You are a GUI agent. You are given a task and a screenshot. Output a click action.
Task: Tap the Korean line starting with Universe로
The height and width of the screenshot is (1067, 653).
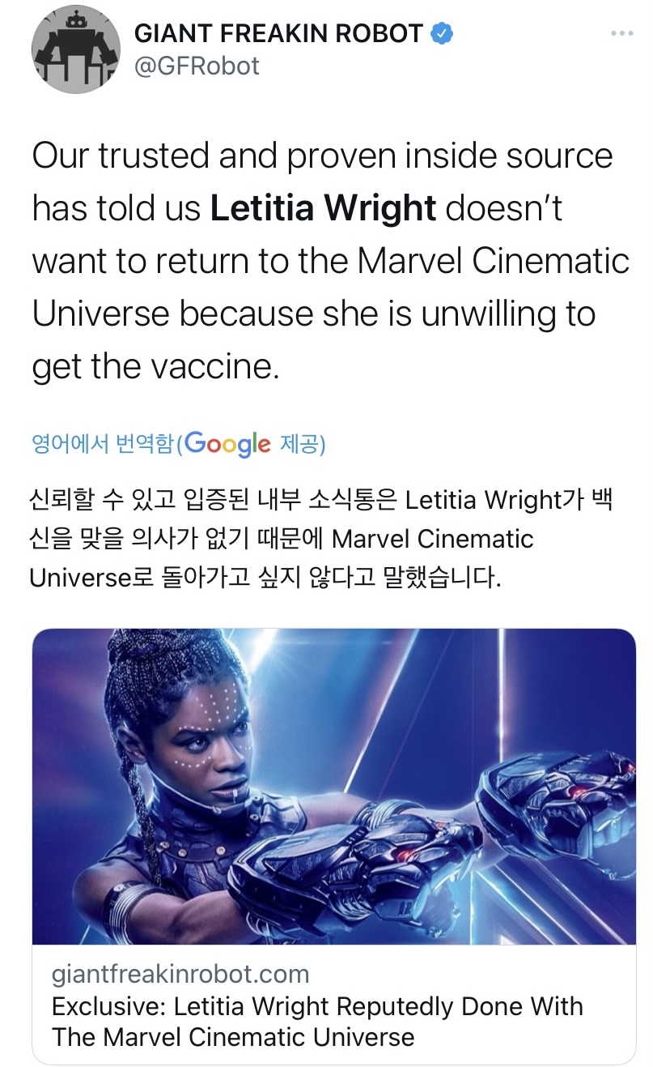point(265,578)
